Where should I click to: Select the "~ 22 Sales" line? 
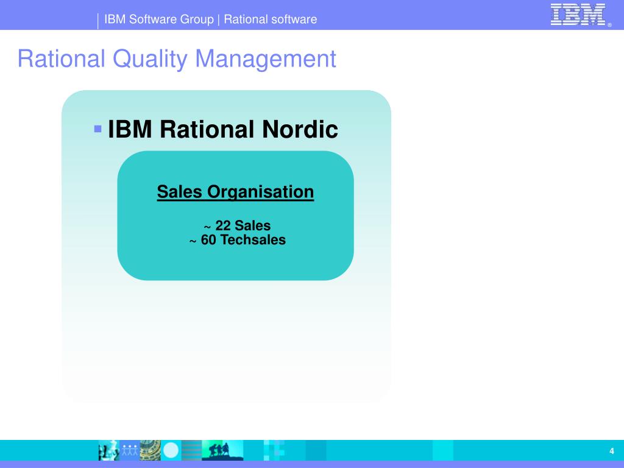pos(237,225)
